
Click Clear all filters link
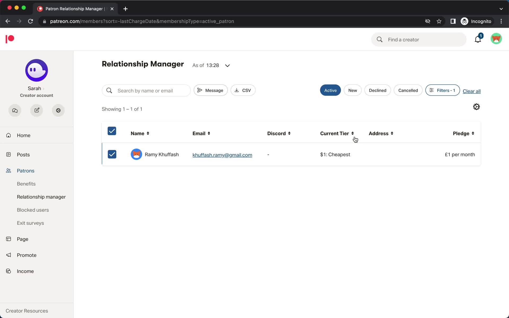472,91
